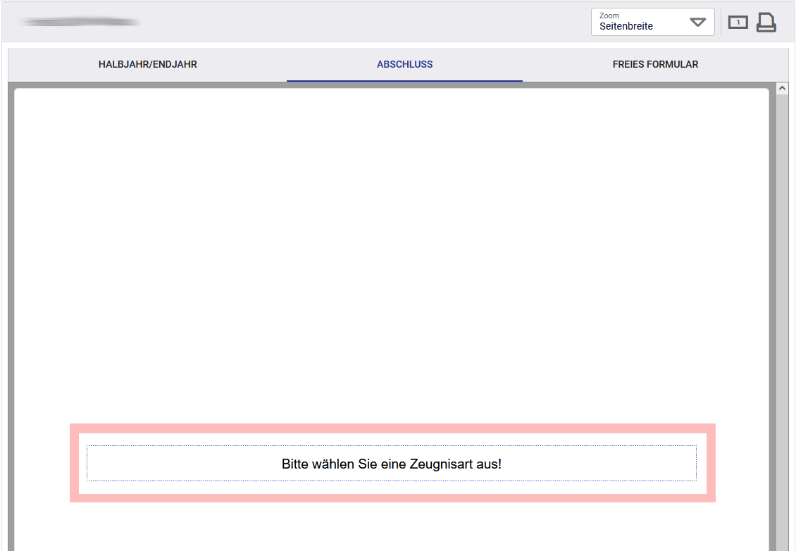Click the printer icon to print
This screenshot has height=551, width=796.
coord(766,23)
